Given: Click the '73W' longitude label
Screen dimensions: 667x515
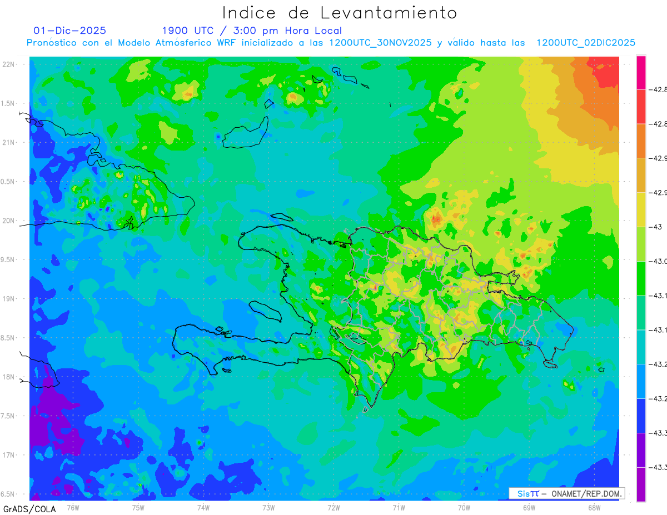Looking at the screenshot, I should tap(268, 507).
